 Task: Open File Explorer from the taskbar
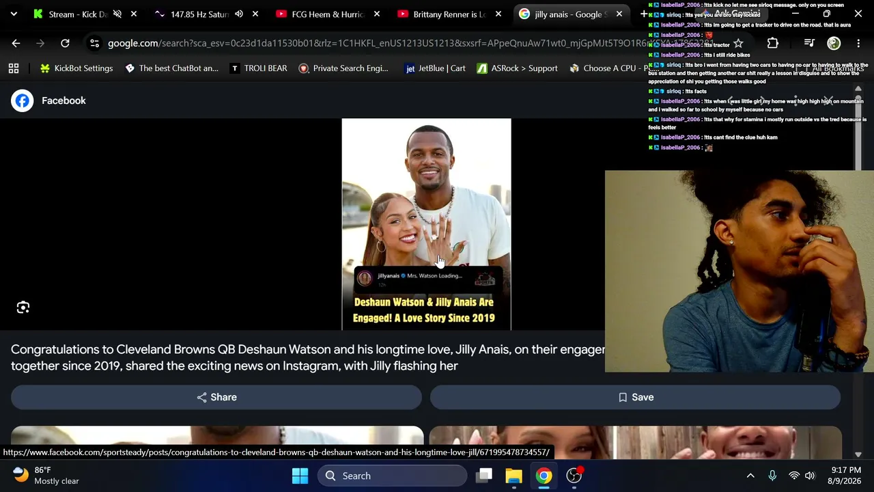pos(513,476)
